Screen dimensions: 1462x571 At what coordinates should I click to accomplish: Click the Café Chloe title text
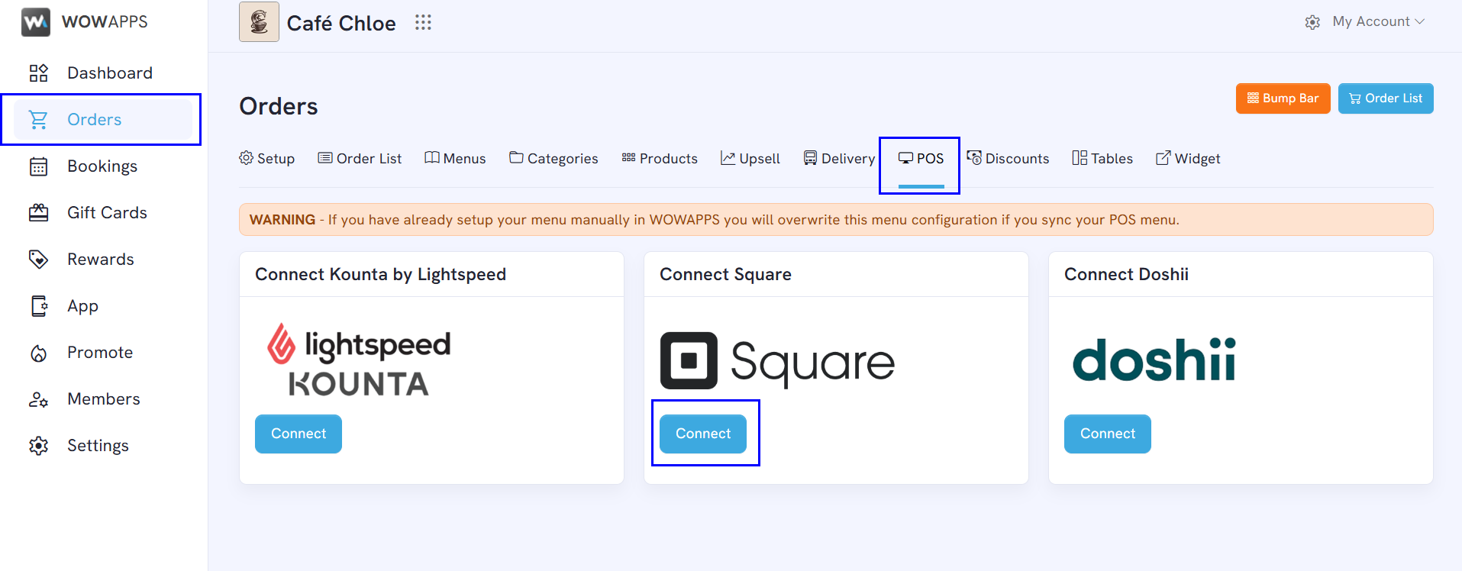pyautogui.click(x=341, y=24)
